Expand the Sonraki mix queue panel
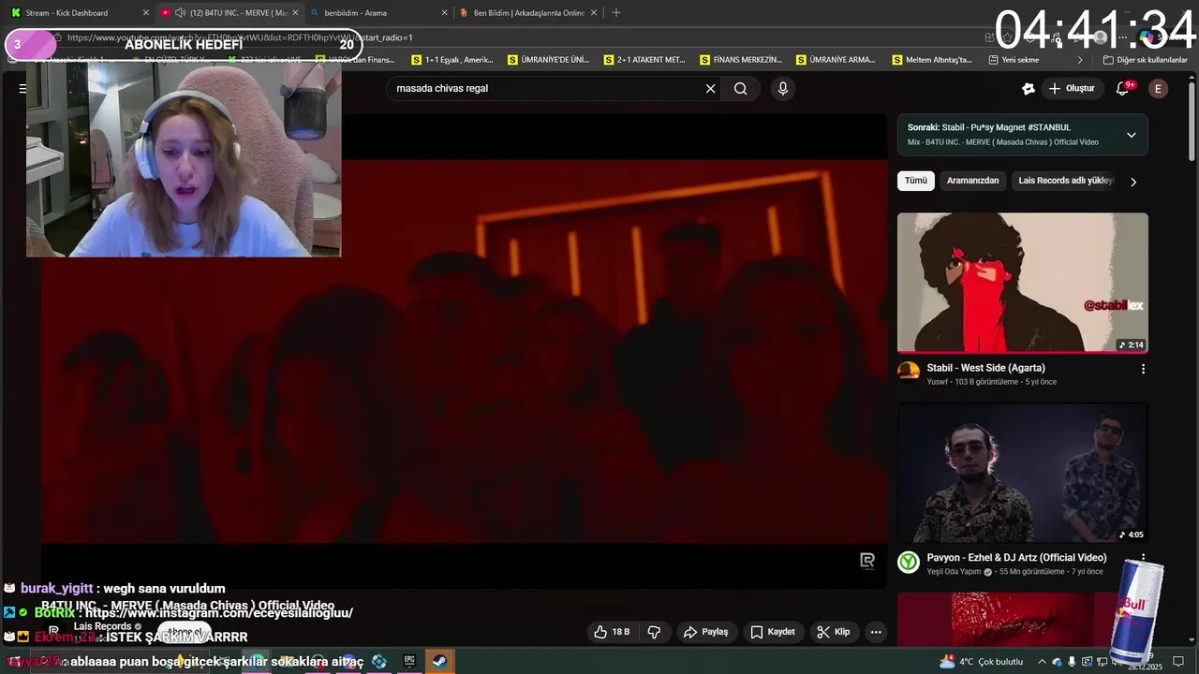1199x674 pixels. (1131, 135)
